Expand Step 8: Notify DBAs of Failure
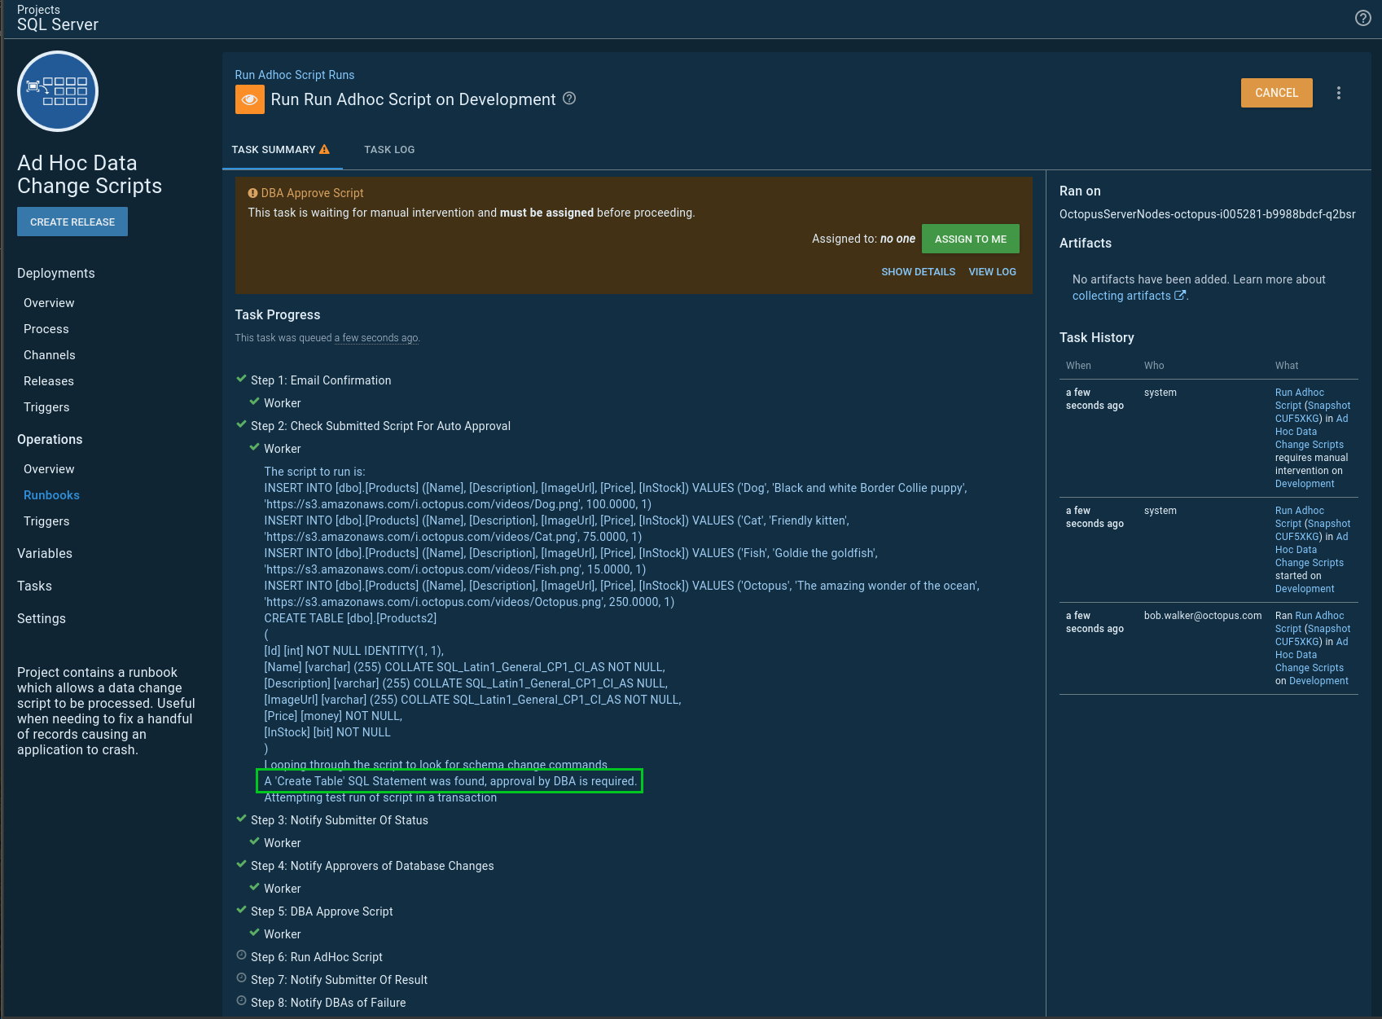Viewport: 1382px width, 1019px height. 327,1003
